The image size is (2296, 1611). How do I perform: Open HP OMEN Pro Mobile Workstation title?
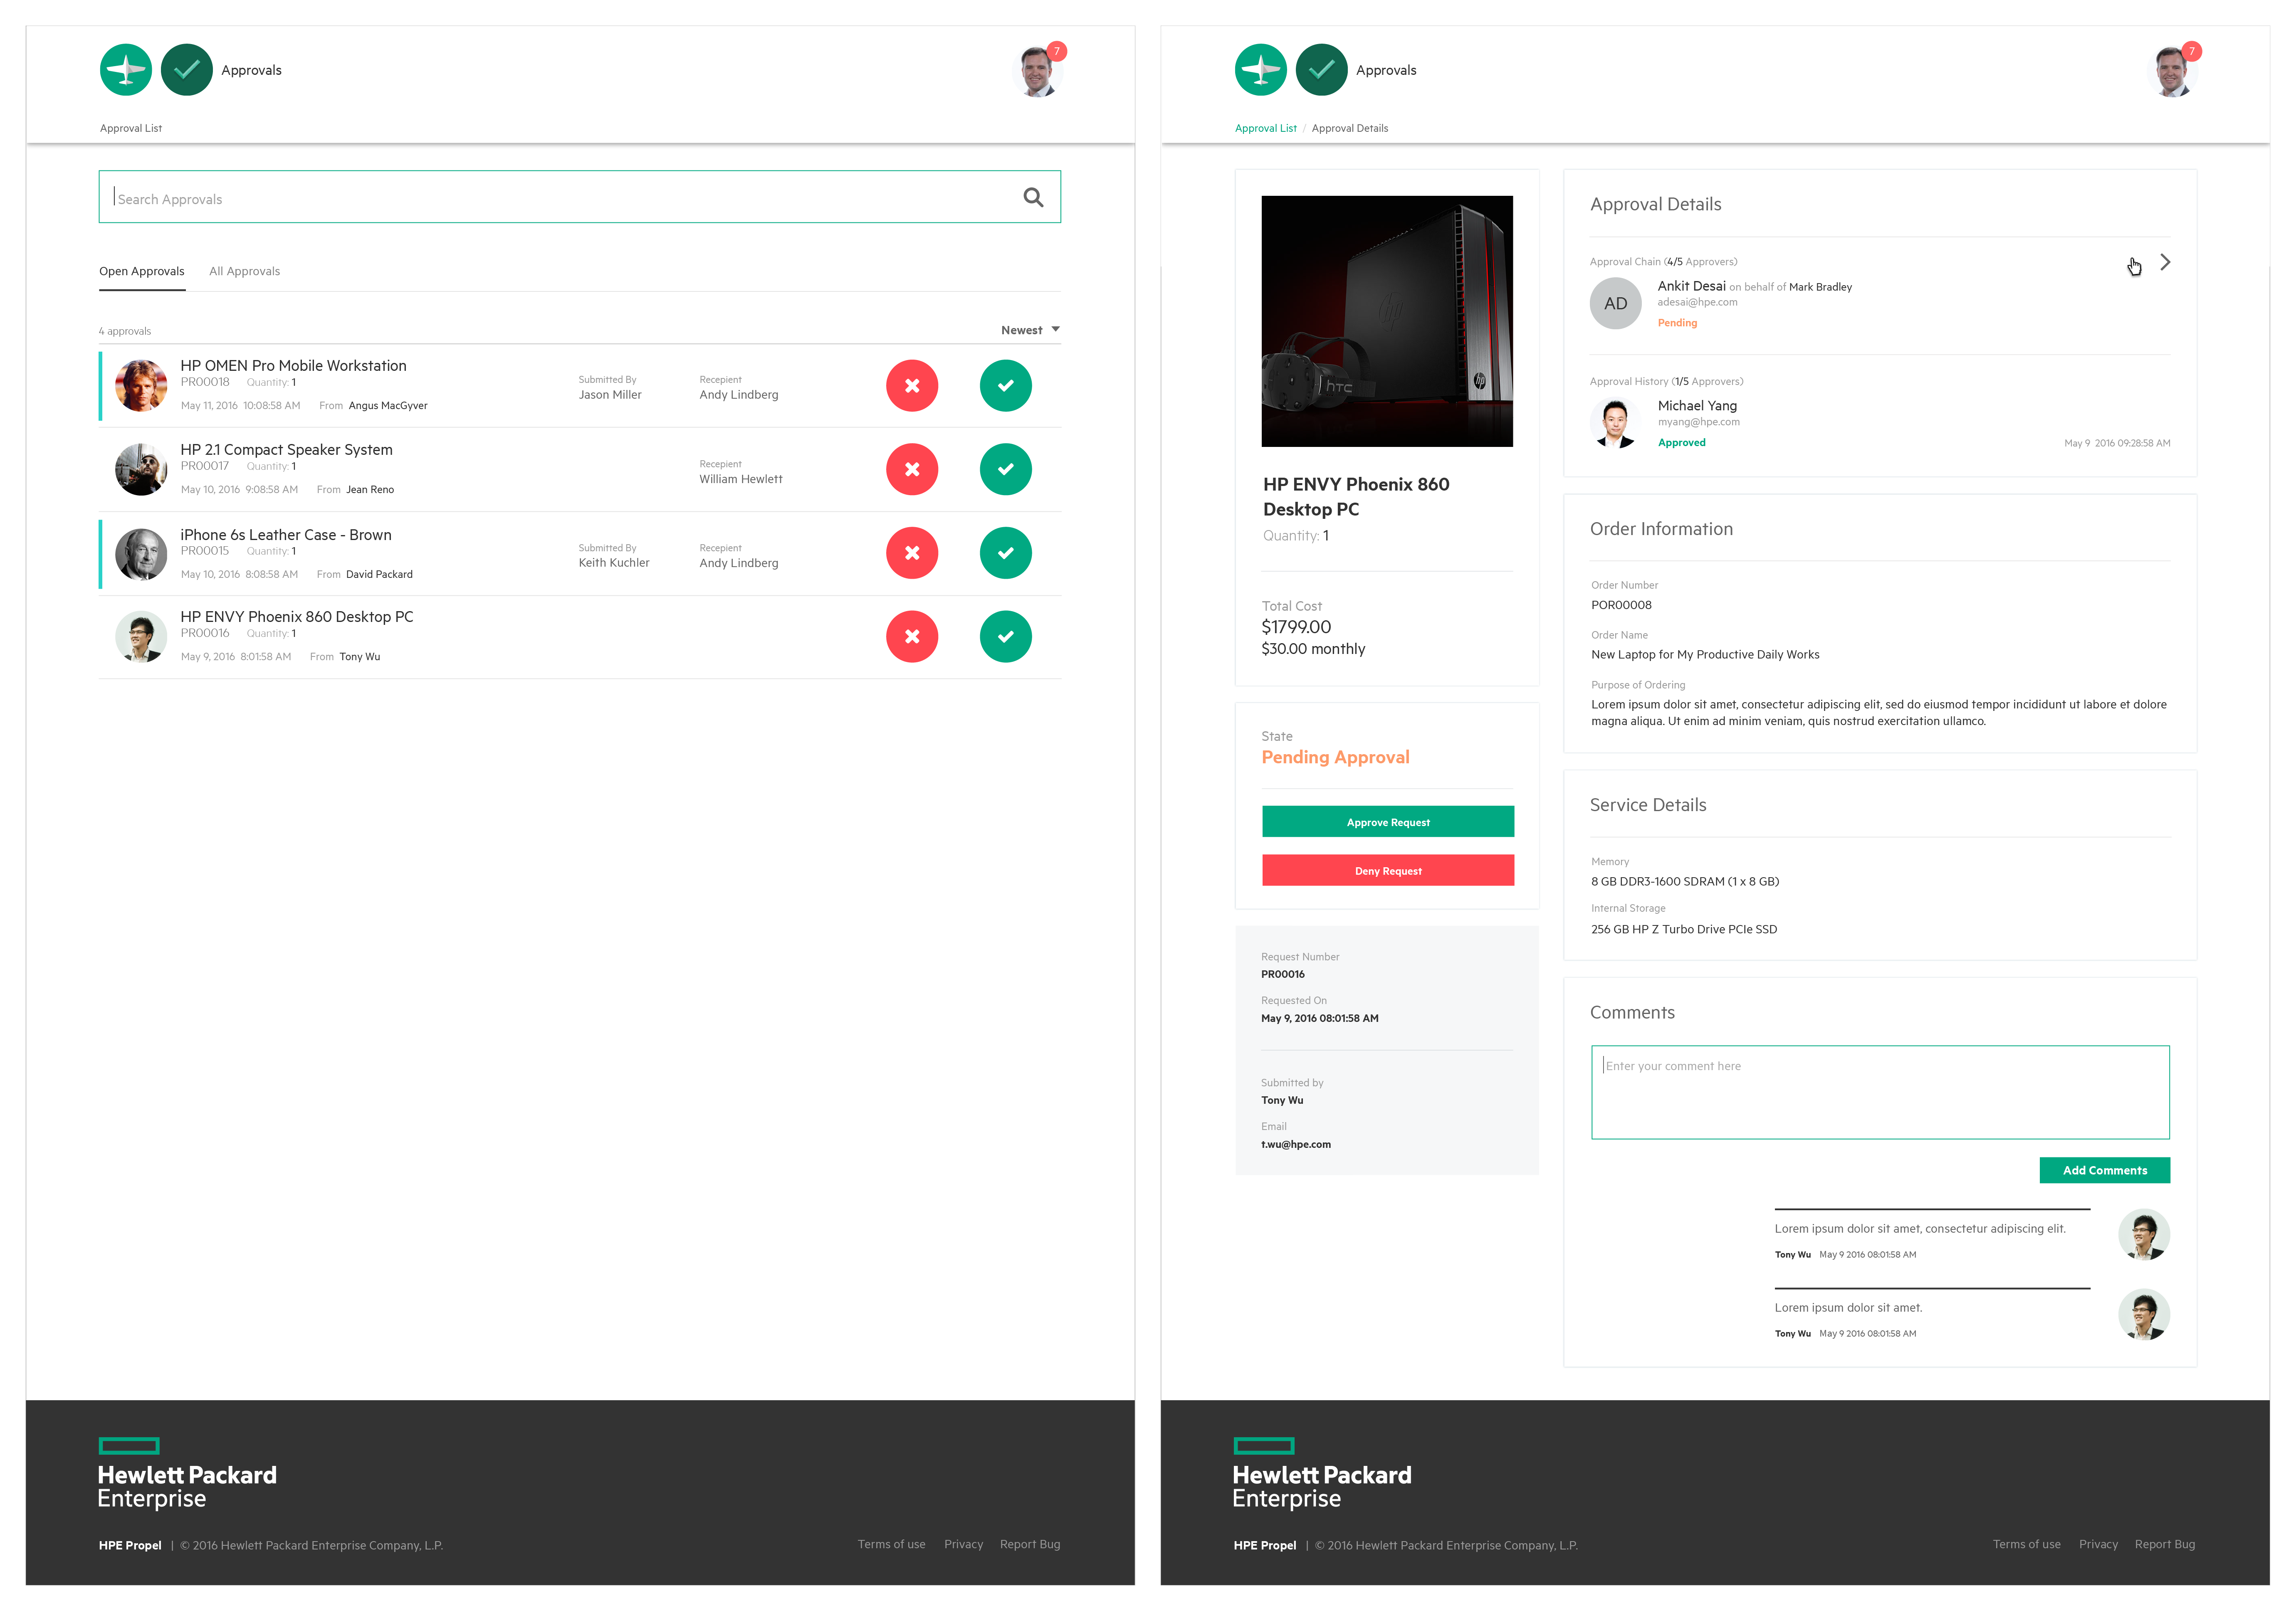pyautogui.click(x=294, y=366)
